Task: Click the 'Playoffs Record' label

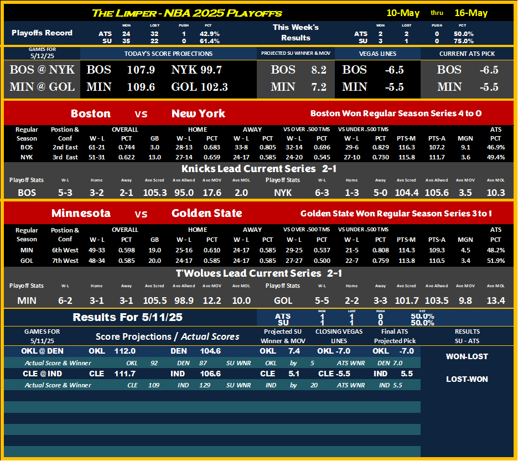Action: [x=42, y=33]
